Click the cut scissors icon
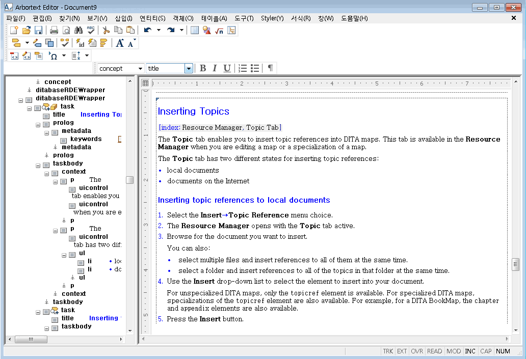 click(106, 30)
